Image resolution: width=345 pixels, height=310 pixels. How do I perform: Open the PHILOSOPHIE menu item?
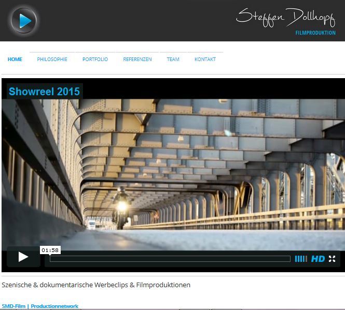coord(52,60)
